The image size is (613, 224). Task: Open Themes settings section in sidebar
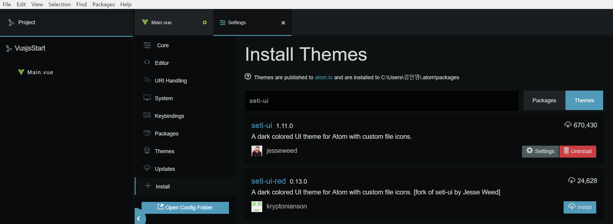click(x=185, y=151)
